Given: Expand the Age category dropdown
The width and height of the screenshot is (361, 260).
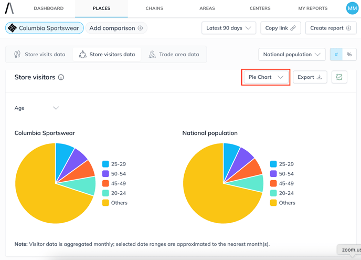Looking at the screenshot, I should [37, 108].
